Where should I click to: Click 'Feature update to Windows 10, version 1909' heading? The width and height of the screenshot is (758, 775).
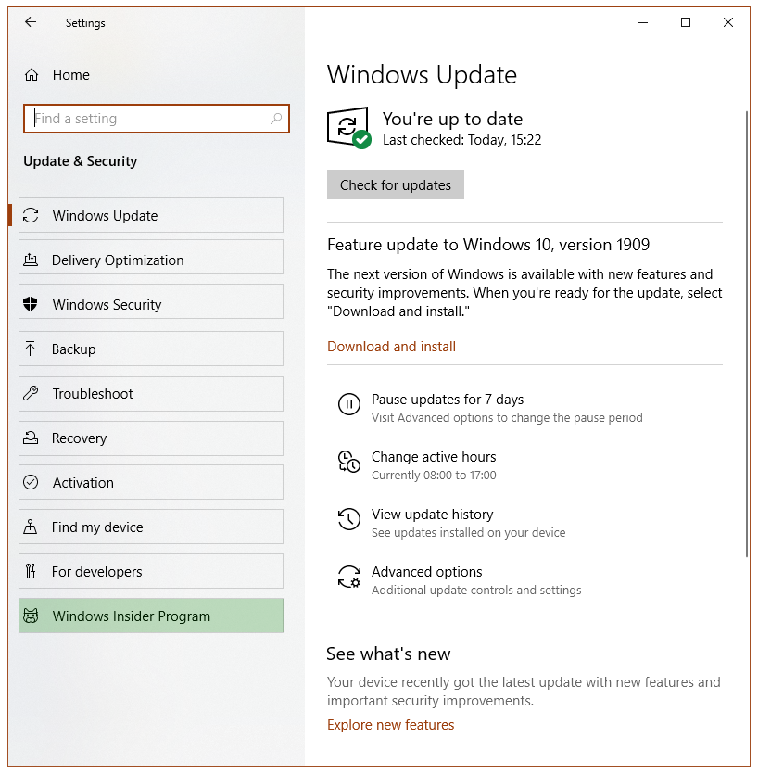488,245
